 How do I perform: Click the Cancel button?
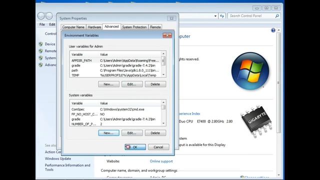(x=158, y=147)
